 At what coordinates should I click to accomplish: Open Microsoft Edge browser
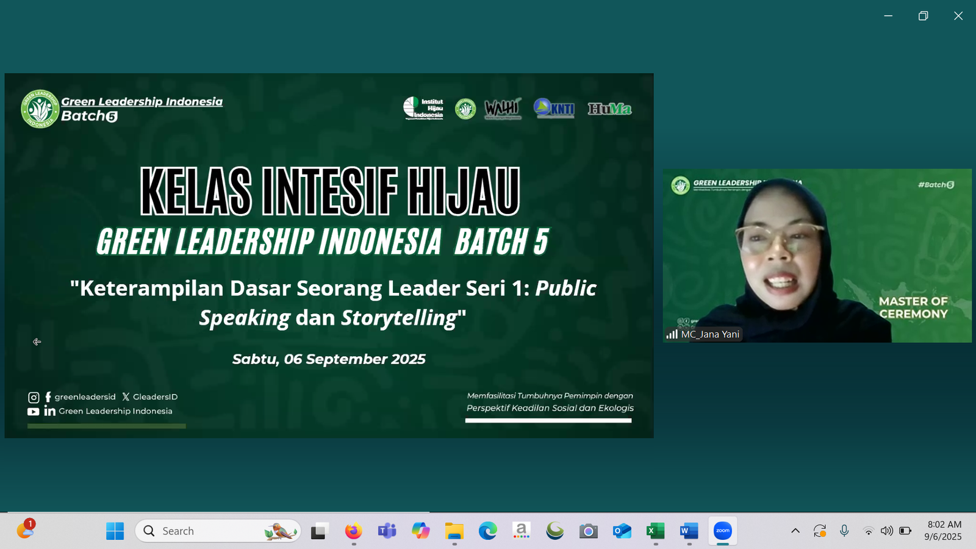(x=487, y=531)
